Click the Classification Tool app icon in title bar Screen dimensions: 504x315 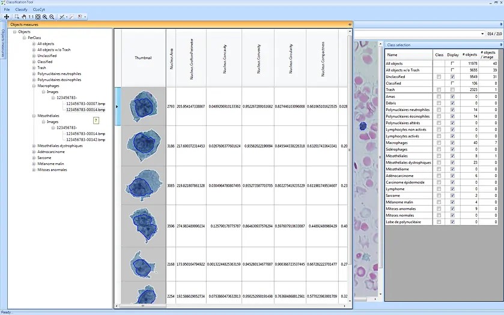[3, 2]
